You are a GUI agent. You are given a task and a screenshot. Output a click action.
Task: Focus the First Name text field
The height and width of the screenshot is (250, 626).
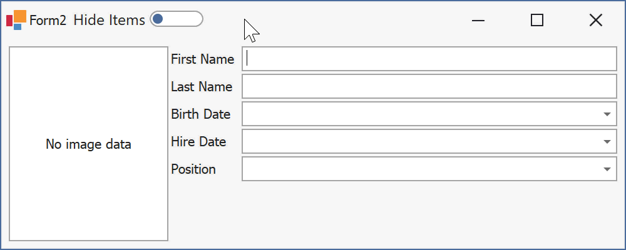pos(429,59)
